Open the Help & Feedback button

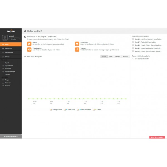click(157, 137)
